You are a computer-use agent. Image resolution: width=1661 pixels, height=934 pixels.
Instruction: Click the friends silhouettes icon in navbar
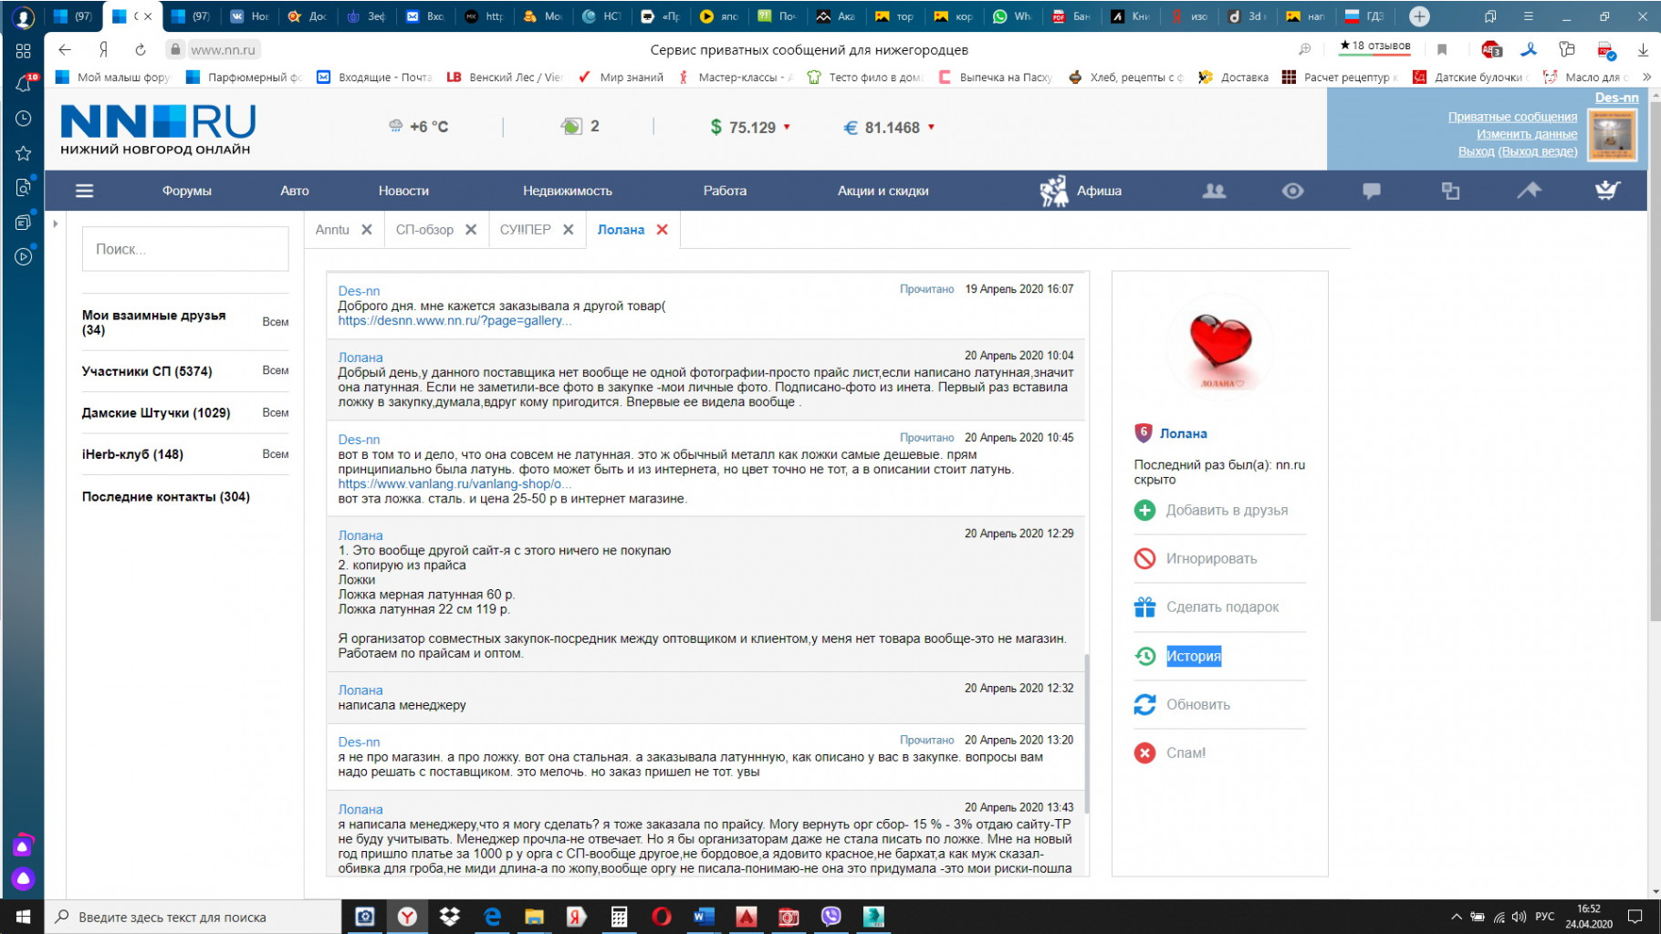click(1214, 191)
